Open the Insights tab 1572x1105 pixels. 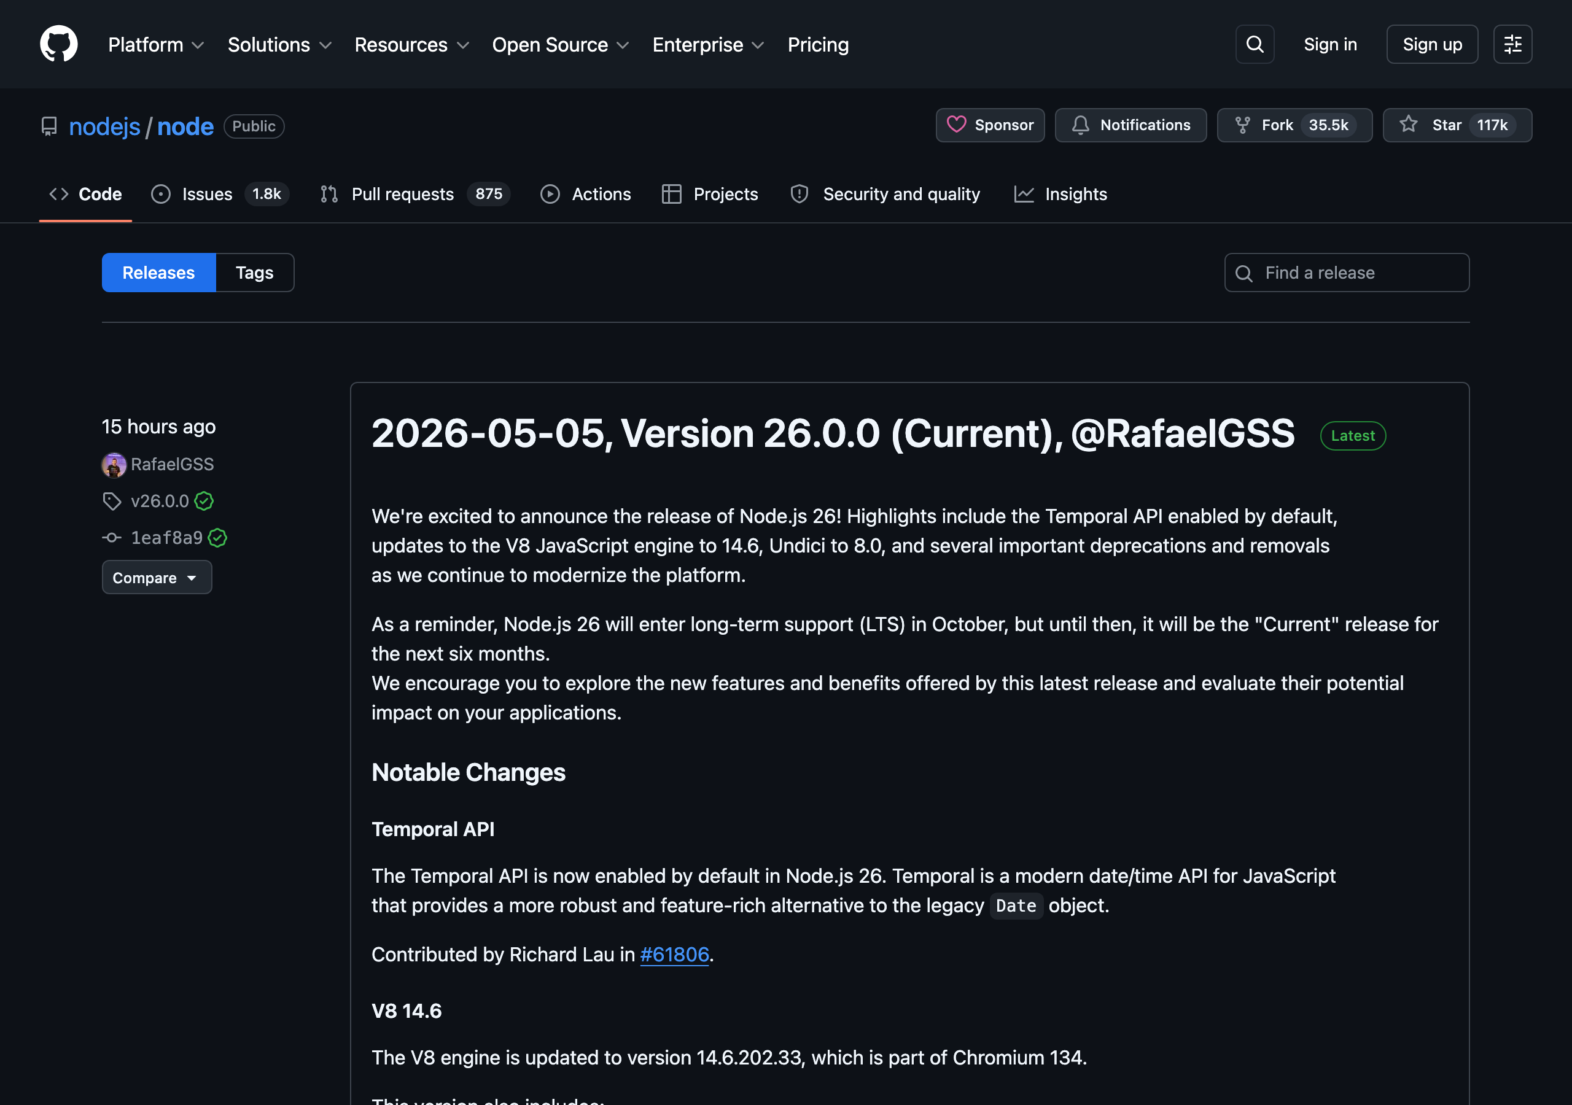tap(1060, 195)
